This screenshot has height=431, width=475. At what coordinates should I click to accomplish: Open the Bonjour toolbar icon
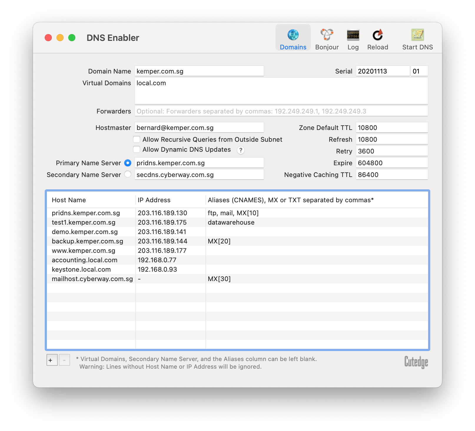[327, 35]
